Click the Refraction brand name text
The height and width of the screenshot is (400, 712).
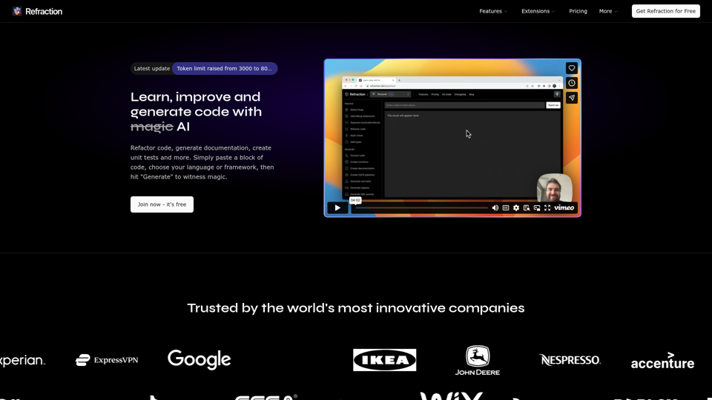44,11
